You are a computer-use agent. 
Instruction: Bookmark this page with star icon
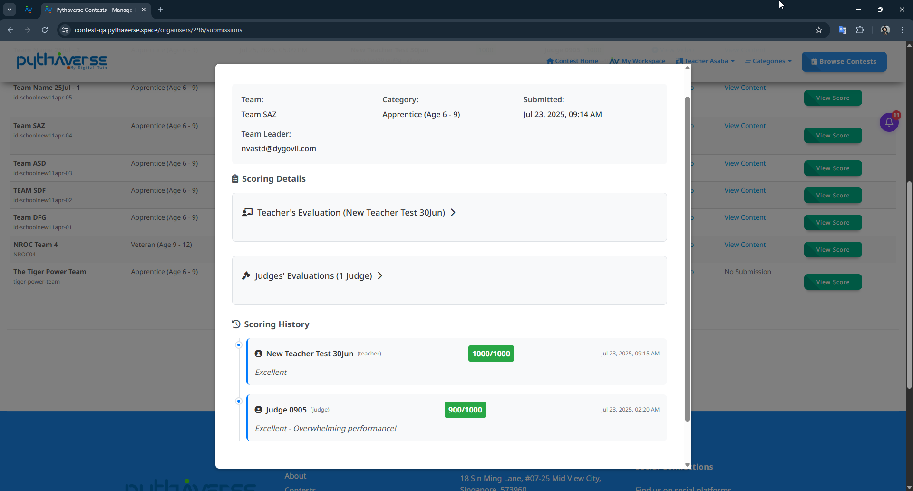click(x=819, y=30)
